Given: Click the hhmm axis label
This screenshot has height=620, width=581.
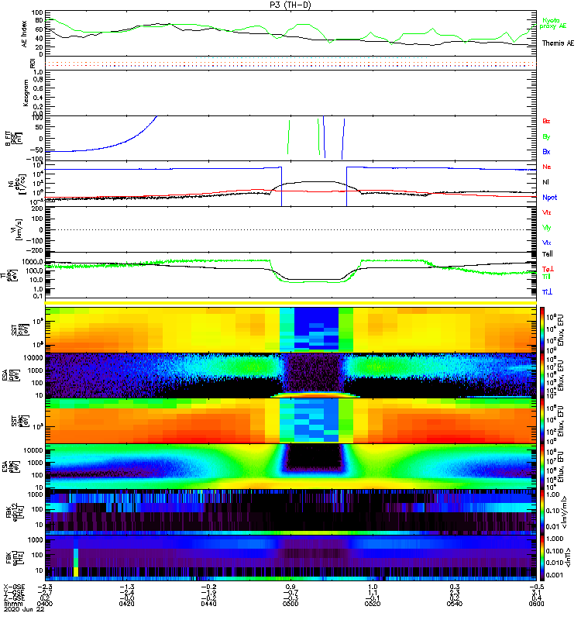Looking at the screenshot, I should pos(12,604).
